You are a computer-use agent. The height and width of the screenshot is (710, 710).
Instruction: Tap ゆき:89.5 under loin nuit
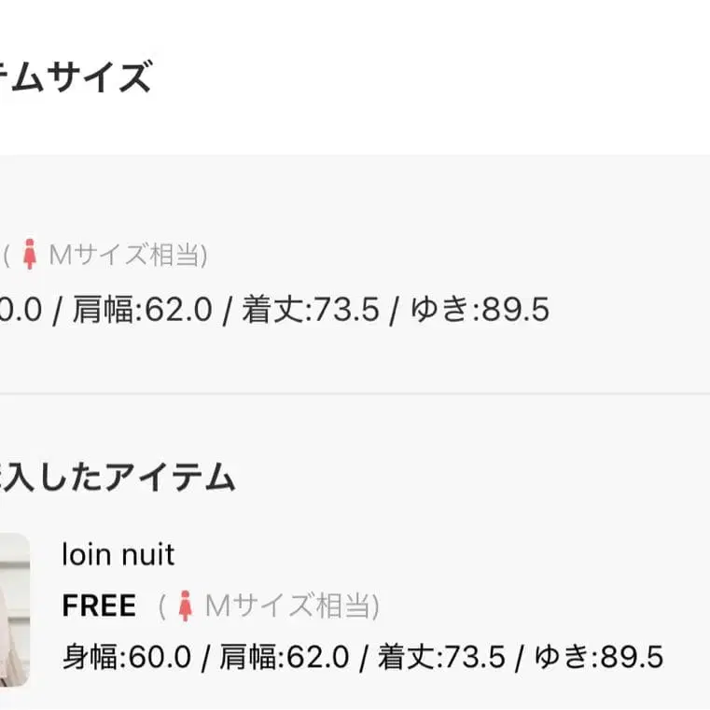coord(598,657)
